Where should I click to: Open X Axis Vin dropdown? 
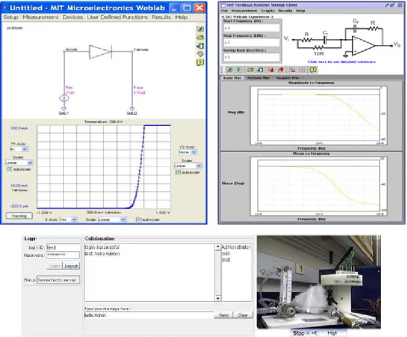point(69,219)
